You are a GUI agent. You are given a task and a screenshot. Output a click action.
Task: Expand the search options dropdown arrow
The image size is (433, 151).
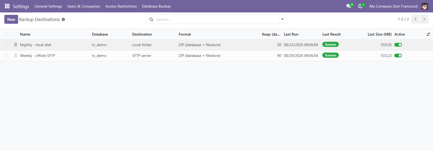283,19
